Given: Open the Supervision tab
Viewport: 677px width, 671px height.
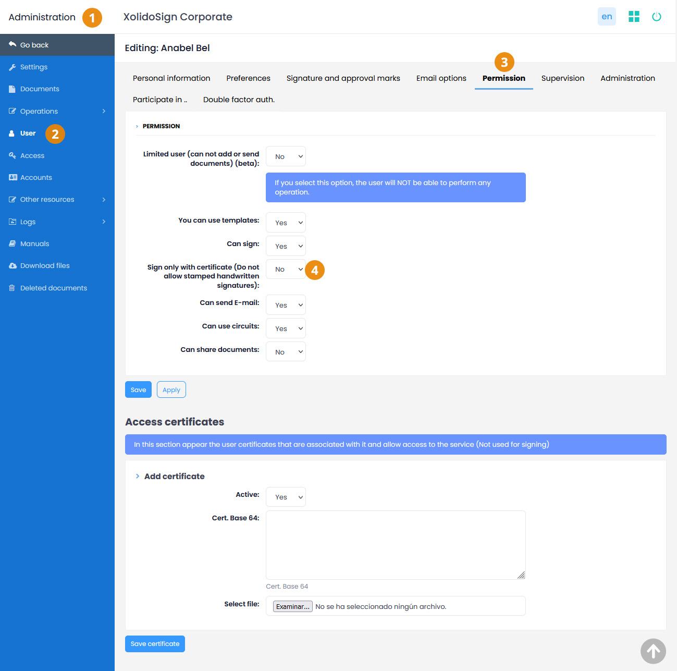Looking at the screenshot, I should point(563,78).
